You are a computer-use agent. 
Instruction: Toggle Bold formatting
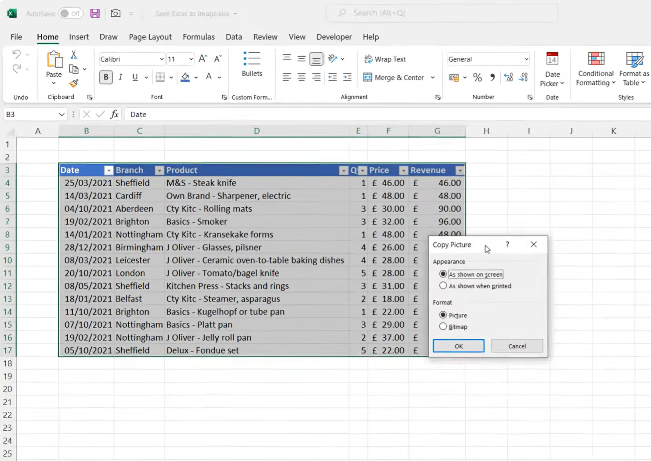click(106, 77)
